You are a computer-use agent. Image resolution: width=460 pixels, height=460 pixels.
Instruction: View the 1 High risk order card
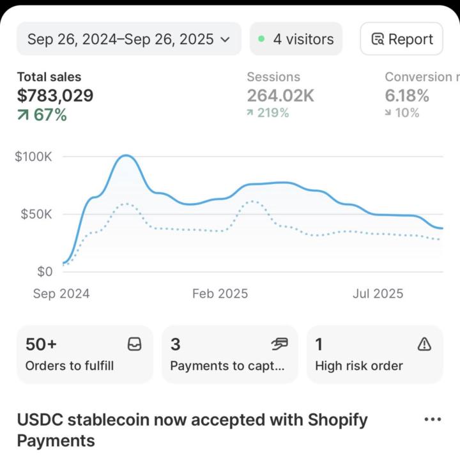pos(374,355)
